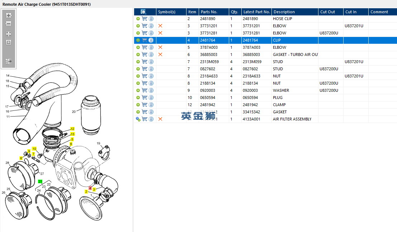Click the single-square fit view icon

[x=9, y=42]
